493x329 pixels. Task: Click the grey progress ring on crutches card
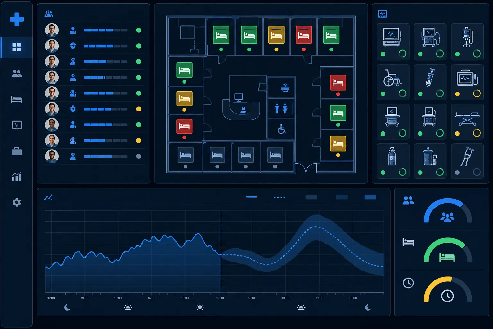(477, 172)
